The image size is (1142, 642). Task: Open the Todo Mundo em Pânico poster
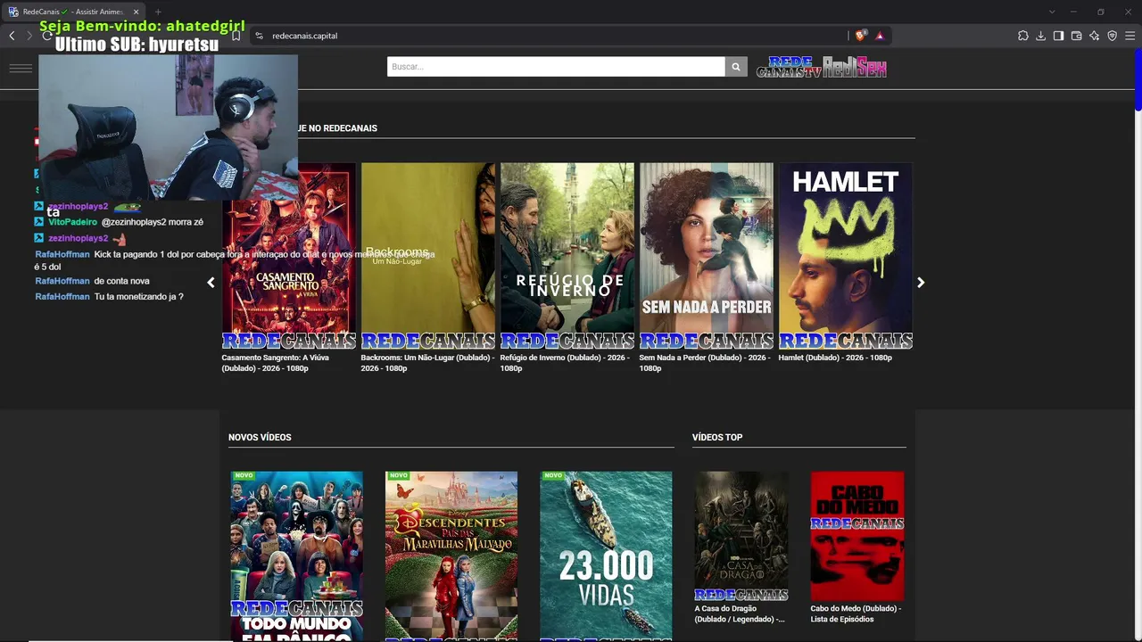coord(297,556)
